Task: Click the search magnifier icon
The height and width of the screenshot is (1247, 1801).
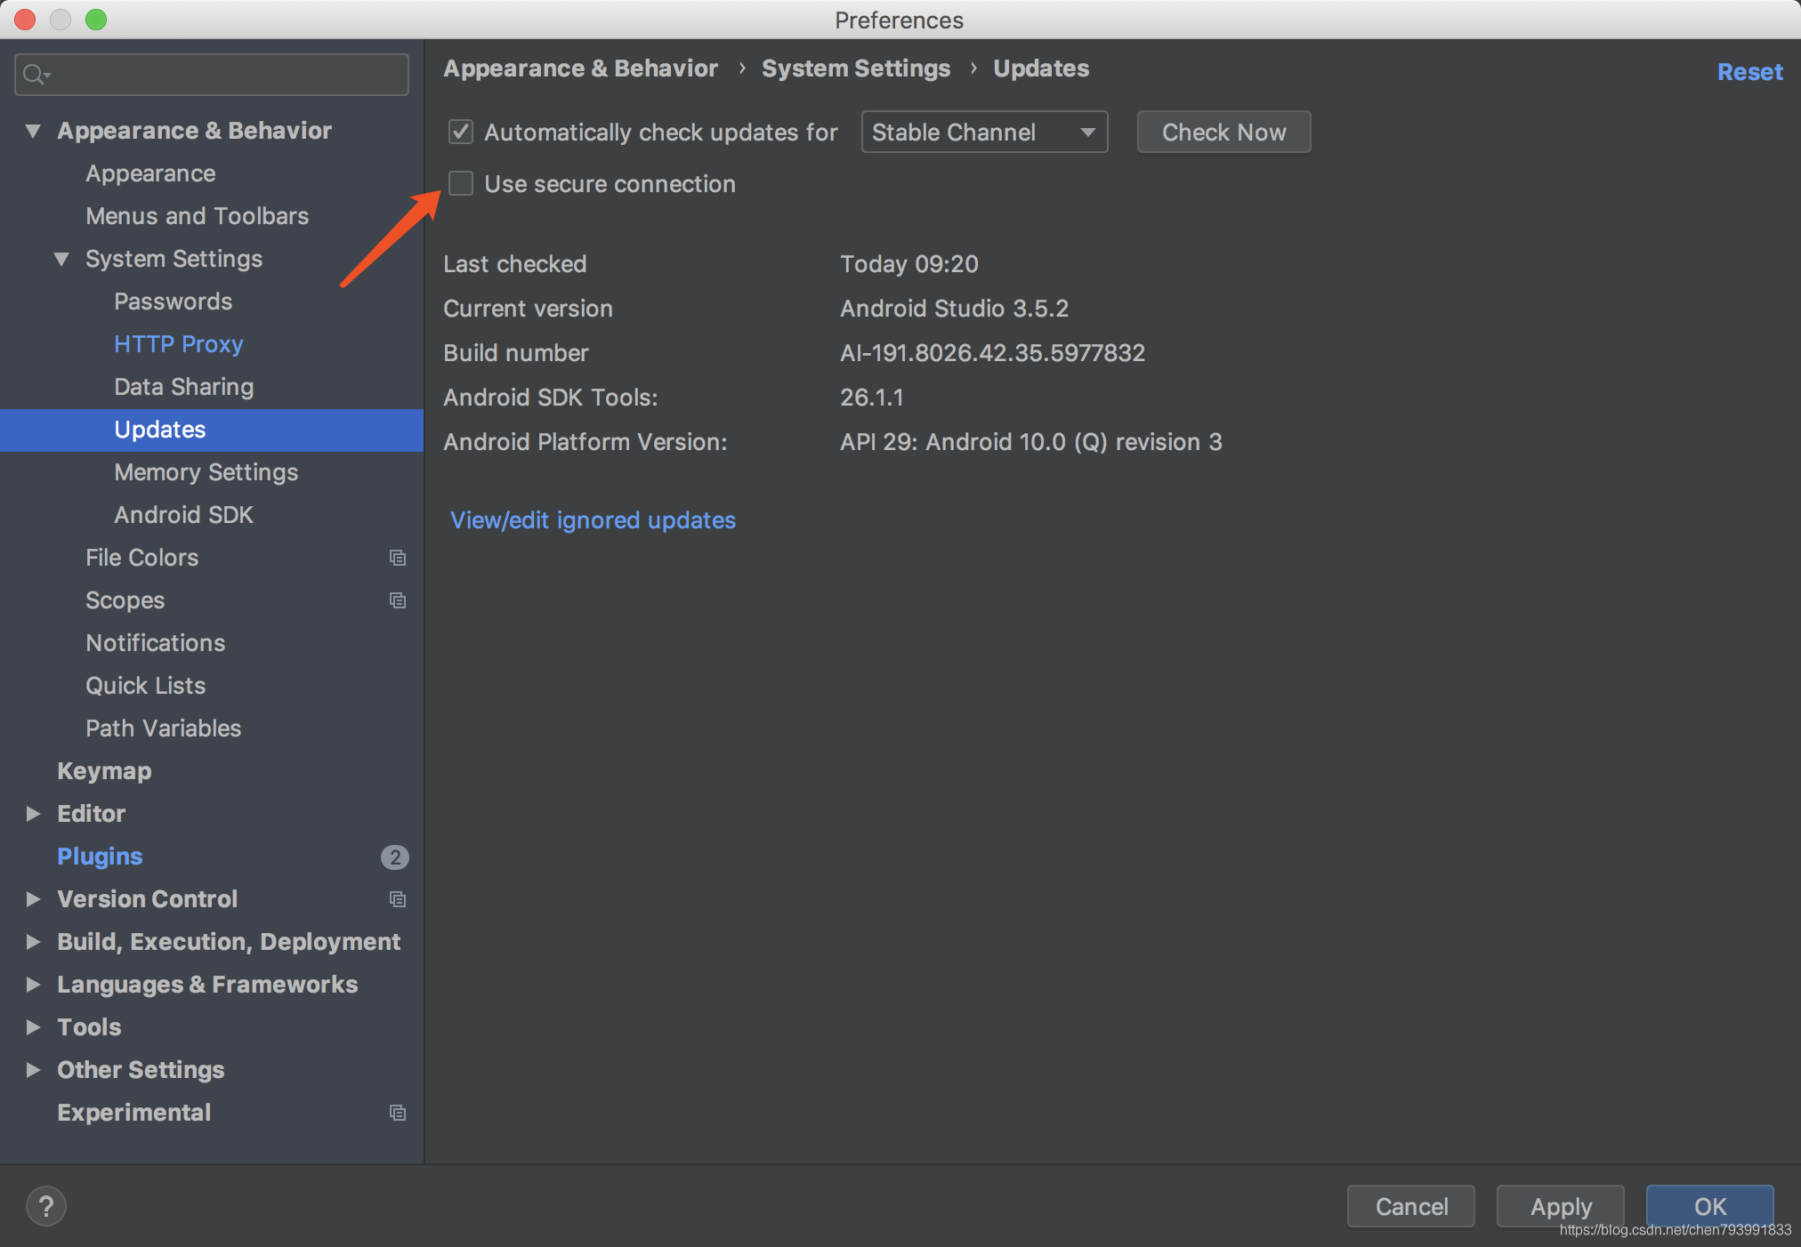Action: point(35,75)
